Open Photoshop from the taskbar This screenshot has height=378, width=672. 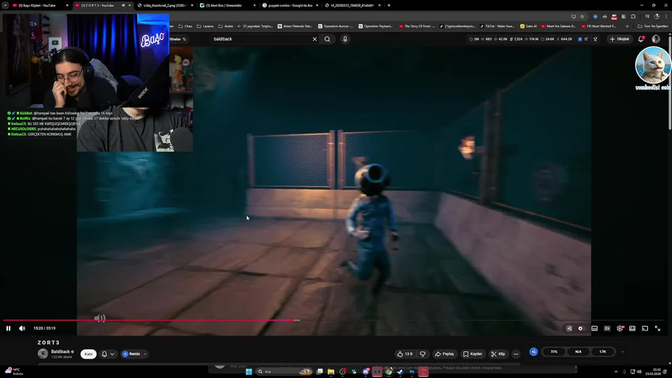tap(412, 372)
